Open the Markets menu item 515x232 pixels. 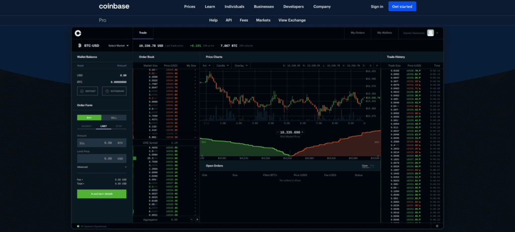(x=263, y=20)
